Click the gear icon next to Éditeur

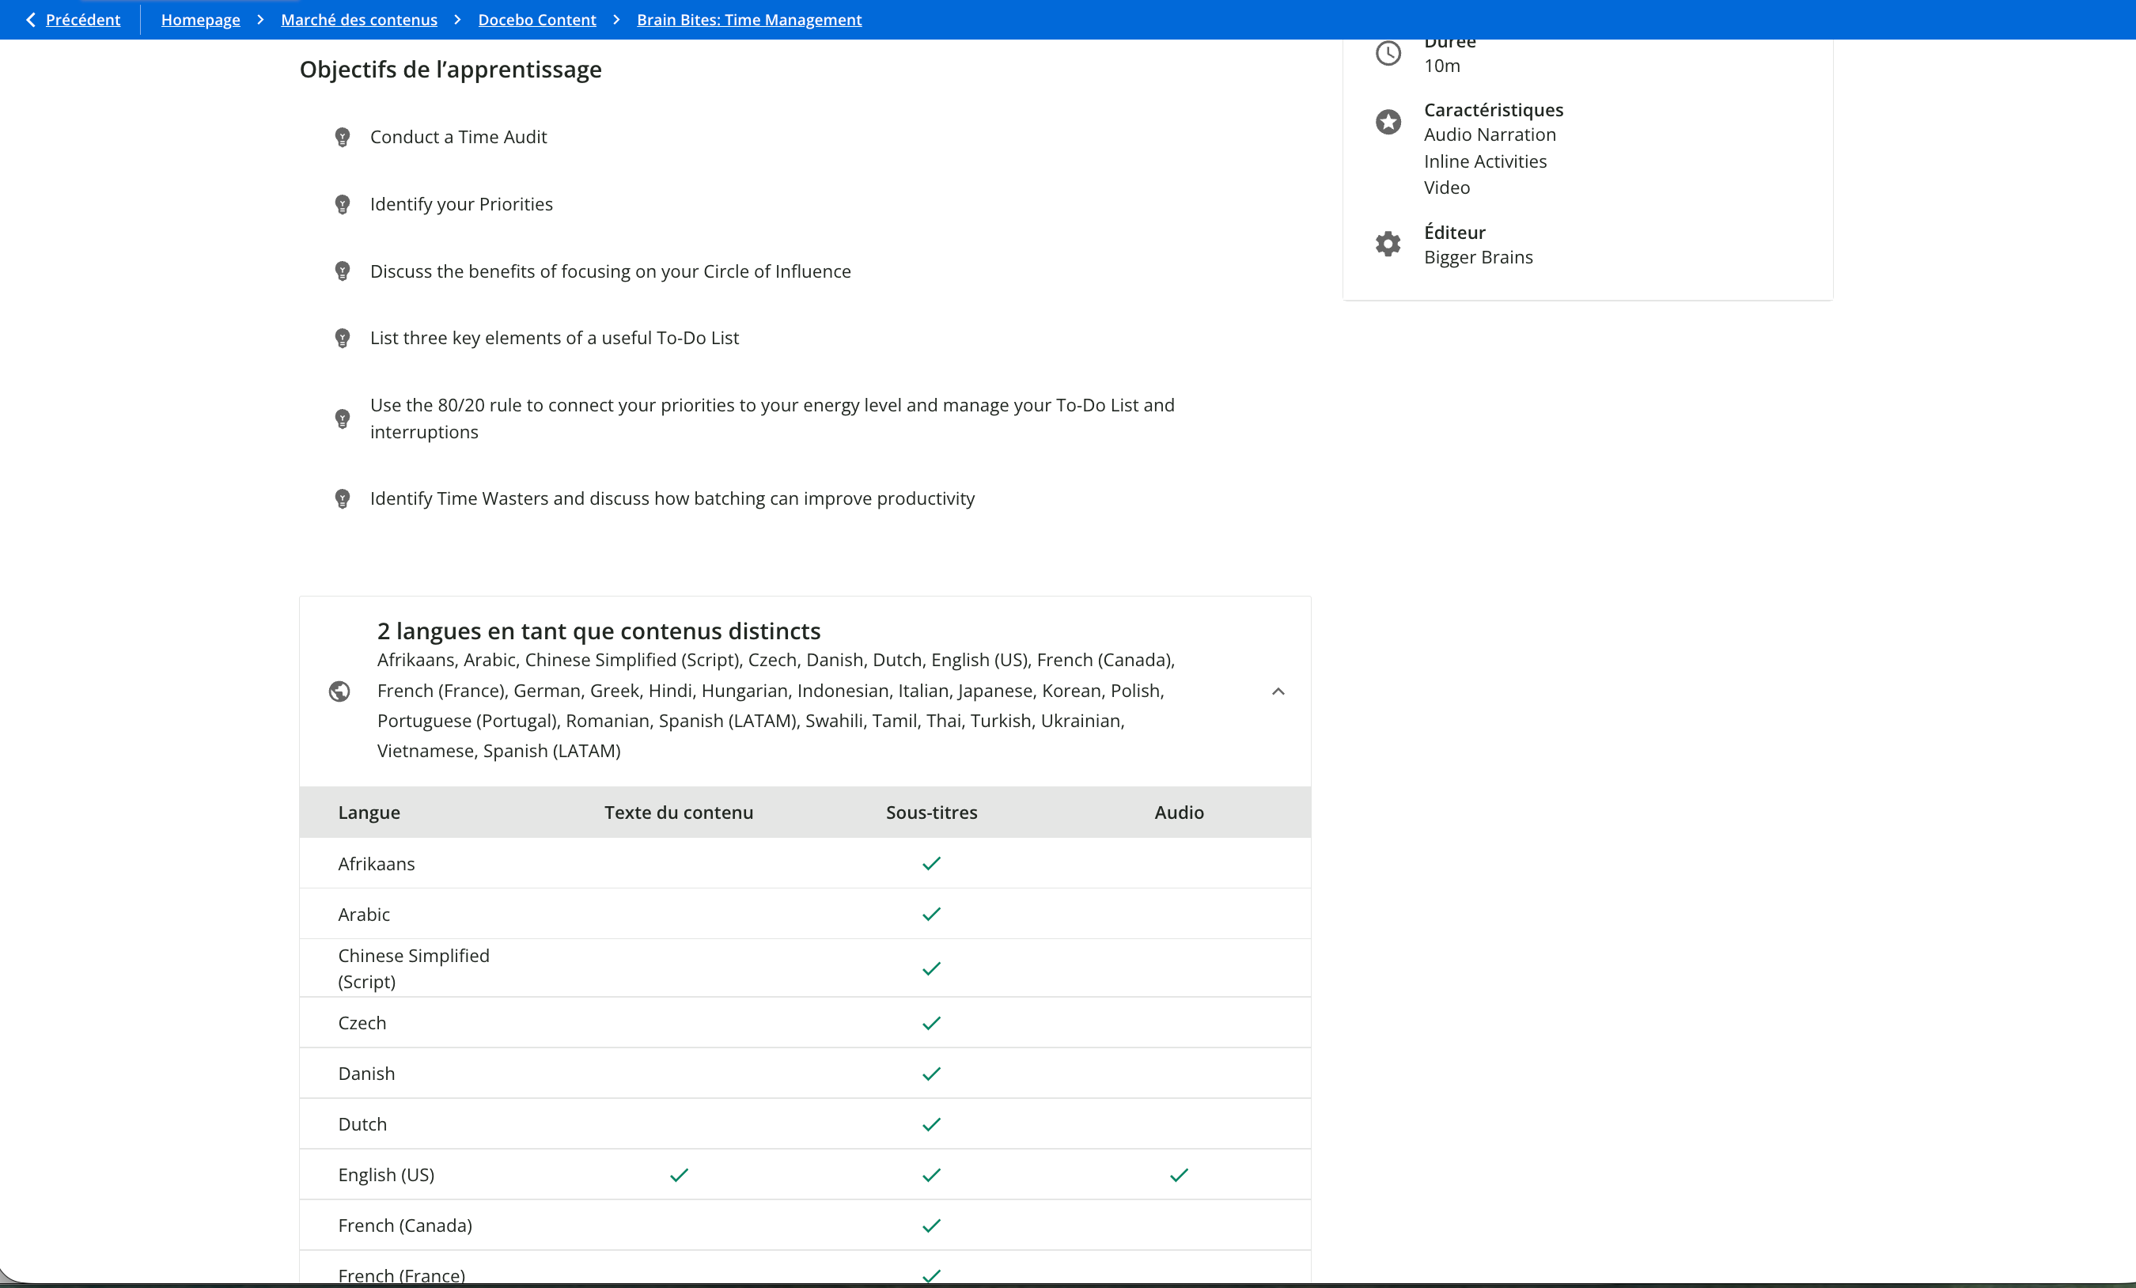point(1388,244)
